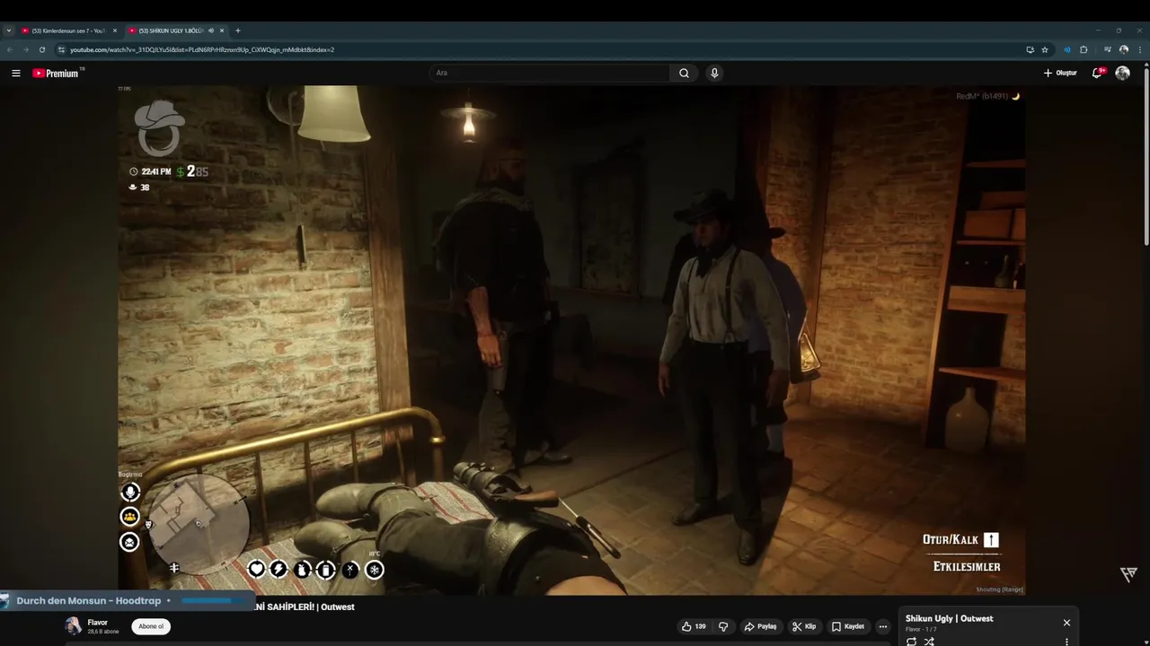1150x646 pixels.
Task: Click the song progress bar in overlay
Action: click(x=212, y=601)
